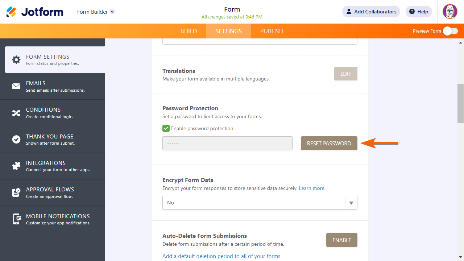Click the Conditions shuffle icon
The image size is (464, 261).
pyautogui.click(x=16, y=113)
